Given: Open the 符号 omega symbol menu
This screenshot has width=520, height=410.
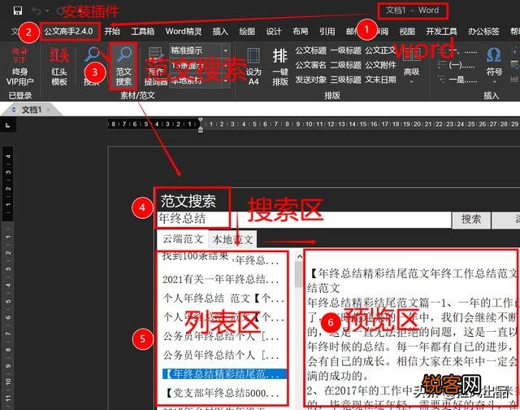Looking at the screenshot, I should pos(494,66).
